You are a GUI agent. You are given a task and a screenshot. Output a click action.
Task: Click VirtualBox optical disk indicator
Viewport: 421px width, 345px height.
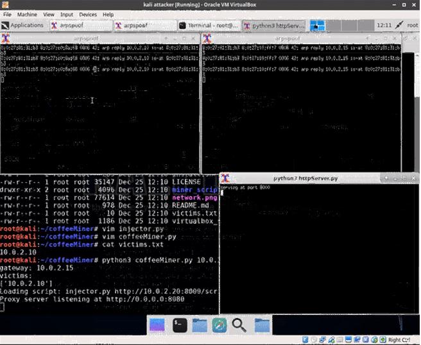[x=314, y=340]
